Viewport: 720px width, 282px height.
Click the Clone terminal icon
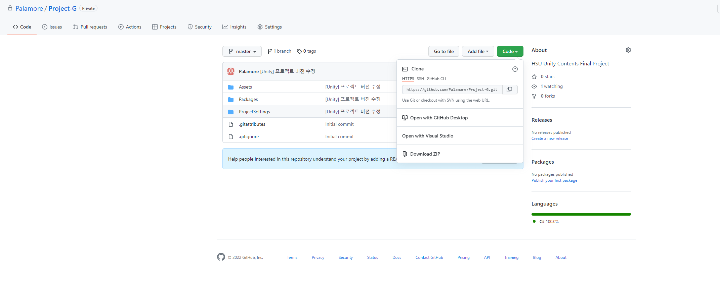pos(405,69)
